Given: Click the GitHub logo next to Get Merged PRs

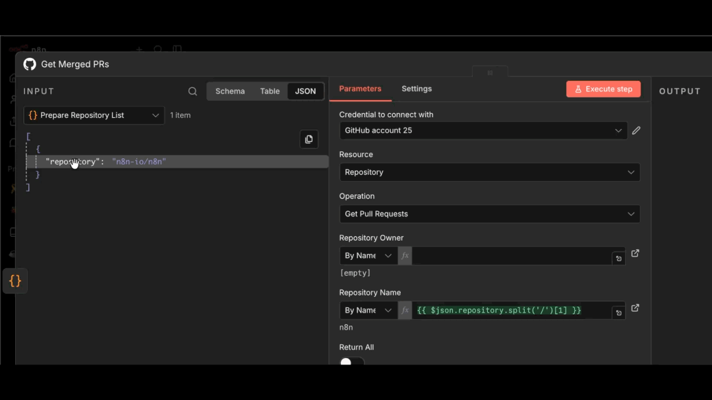Looking at the screenshot, I should [29, 64].
